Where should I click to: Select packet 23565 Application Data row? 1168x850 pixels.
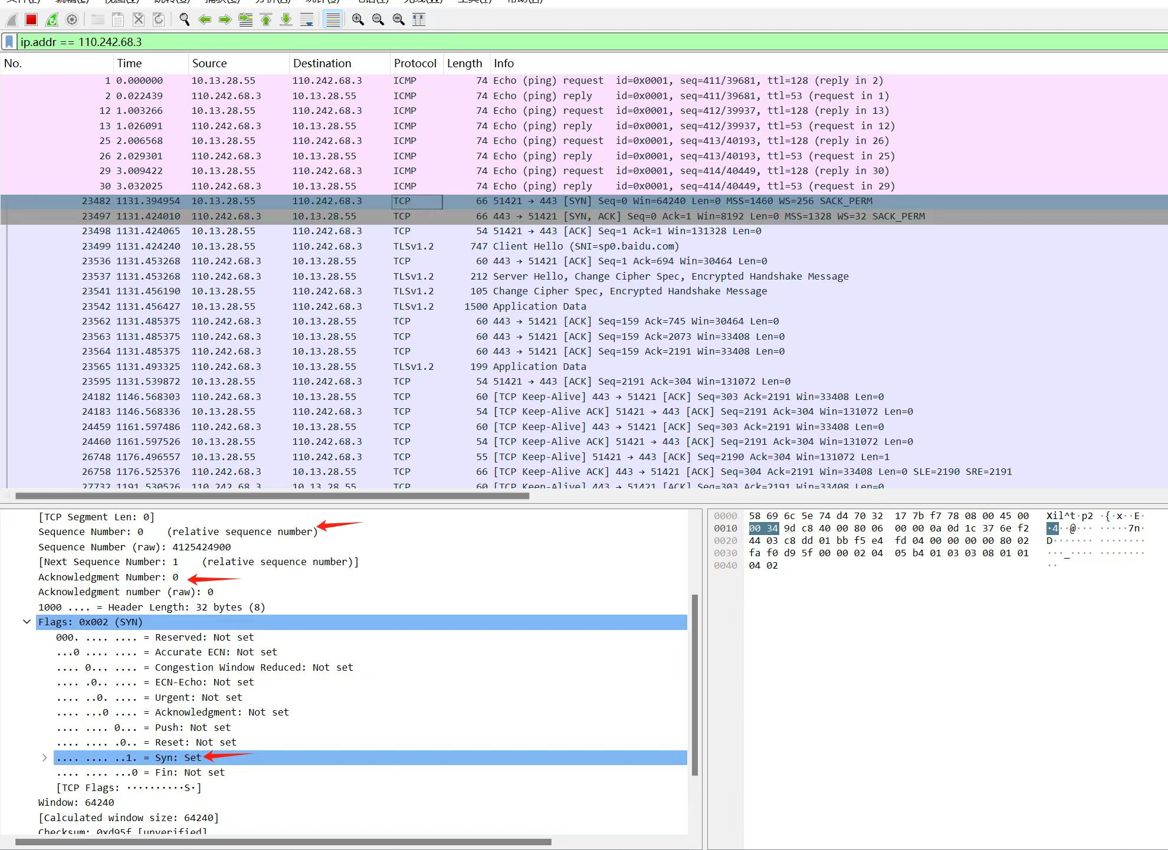[x=584, y=366]
